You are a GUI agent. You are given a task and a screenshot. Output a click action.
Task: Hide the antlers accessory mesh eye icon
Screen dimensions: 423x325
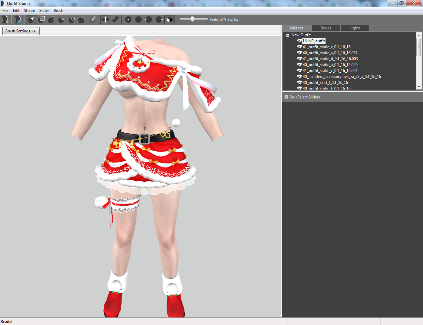pyautogui.click(x=299, y=77)
